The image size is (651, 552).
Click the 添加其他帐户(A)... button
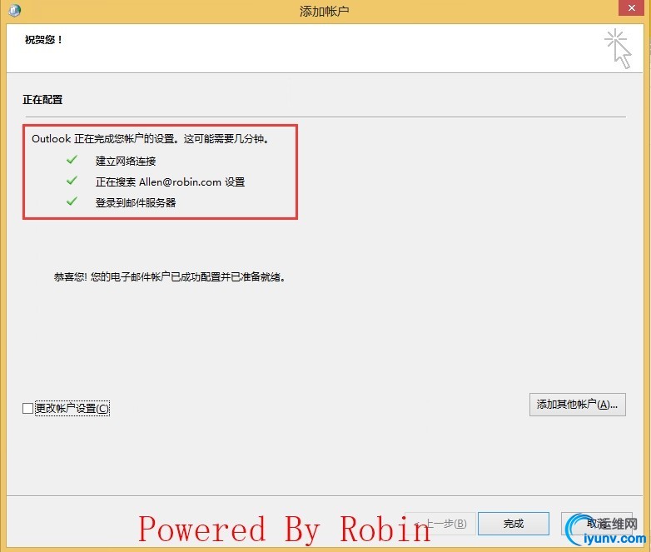click(577, 405)
